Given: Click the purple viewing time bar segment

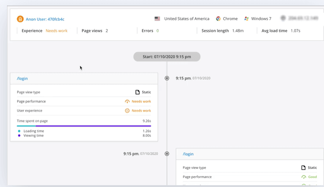Looking at the screenshot, I should click(x=93, y=126).
